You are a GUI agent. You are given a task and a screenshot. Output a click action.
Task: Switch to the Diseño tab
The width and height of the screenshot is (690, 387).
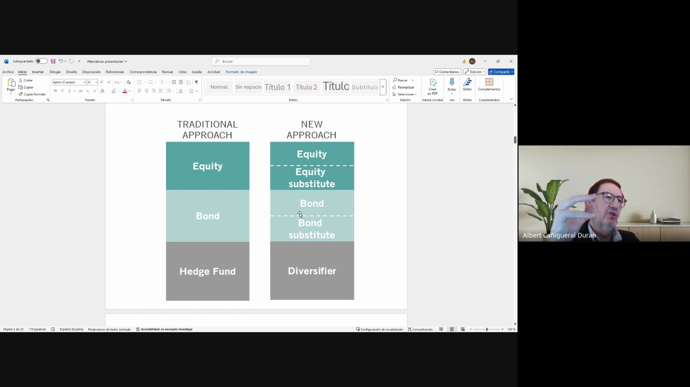(72, 72)
